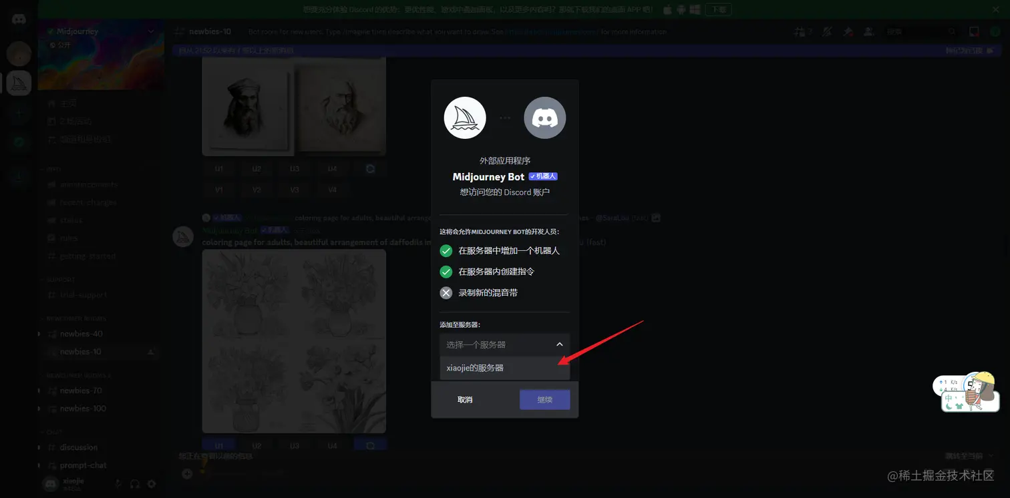Click the threads icon in channel header
Screen dimensions: 1010x498
[x=799, y=31]
